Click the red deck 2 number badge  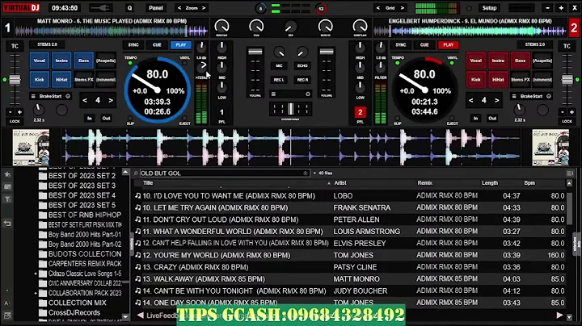574,28
